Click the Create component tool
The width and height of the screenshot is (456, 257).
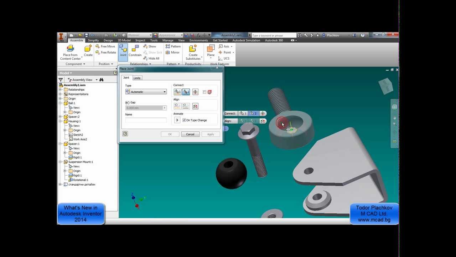pyautogui.click(x=88, y=51)
